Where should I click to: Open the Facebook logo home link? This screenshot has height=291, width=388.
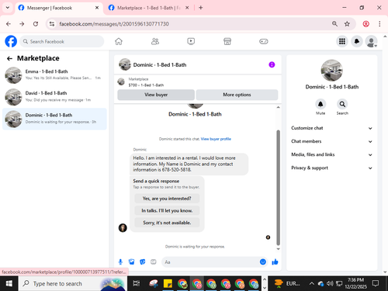coord(11,41)
